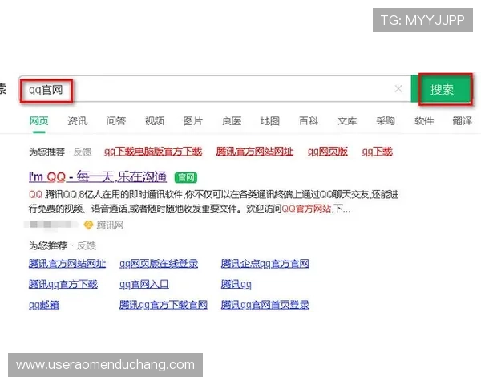Click the green 官网 badge icon
This screenshot has width=481, height=385.
(186, 177)
